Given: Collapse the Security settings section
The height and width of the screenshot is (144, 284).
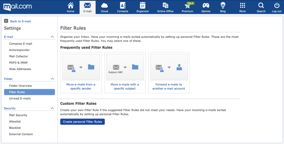Looking at the screenshot, I should [x=52, y=108].
